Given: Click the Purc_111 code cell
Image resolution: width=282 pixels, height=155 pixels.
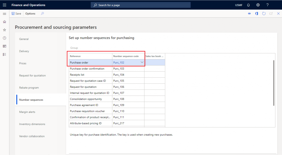Looking at the screenshot, I should coord(128,117).
